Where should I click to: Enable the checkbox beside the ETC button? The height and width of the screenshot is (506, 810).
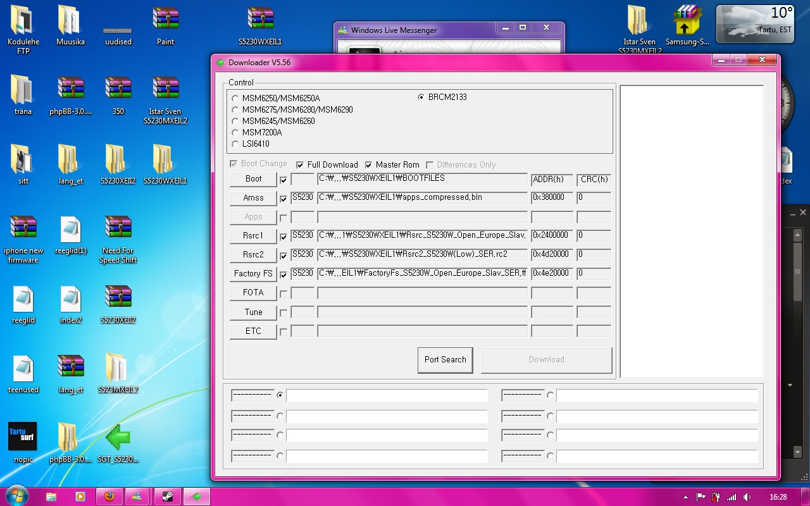click(283, 332)
